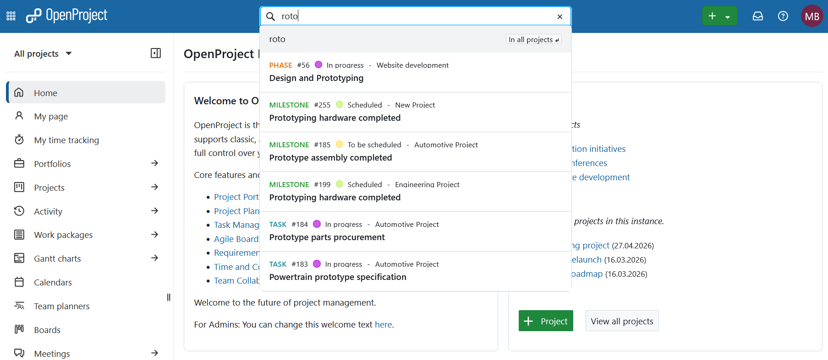This screenshot has width=828, height=360.
Task: Expand Portfolios submenu arrow
Action: pyautogui.click(x=155, y=163)
